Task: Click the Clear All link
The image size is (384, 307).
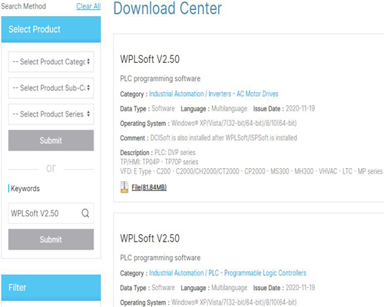Action: [88, 6]
